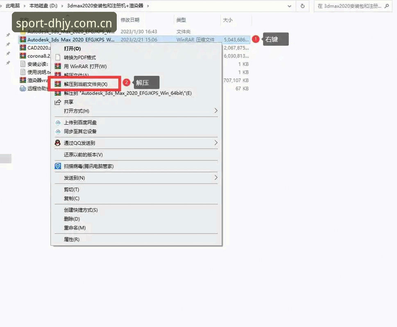The height and width of the screenshot is (327, 397).
Task: Open 属性(R) from the context menu
Action: (72, 240)
